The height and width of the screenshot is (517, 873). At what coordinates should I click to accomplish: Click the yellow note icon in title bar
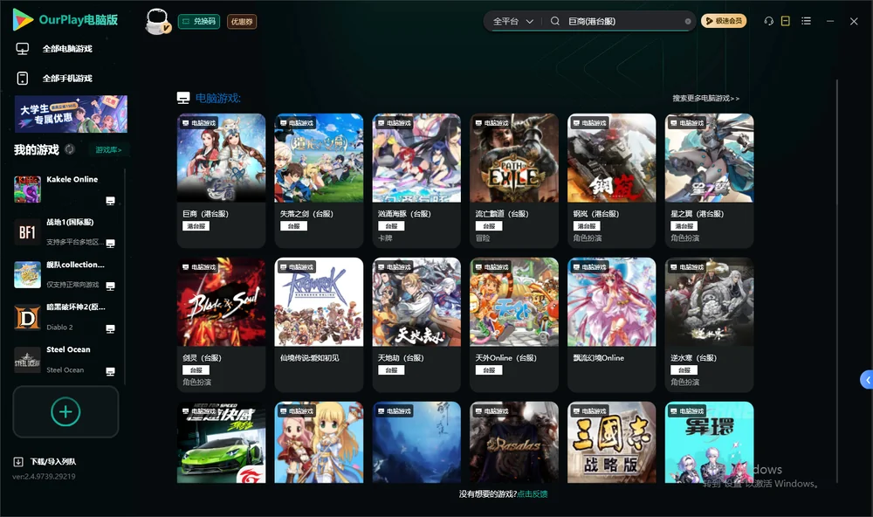[x=786, y=21]
